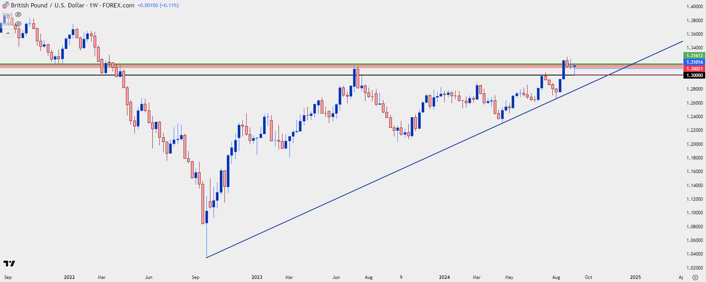This screenshot has height=282, width=706.
Task: Click the GBP/USD flag symbol icon
Action: (x=5, y=5)
